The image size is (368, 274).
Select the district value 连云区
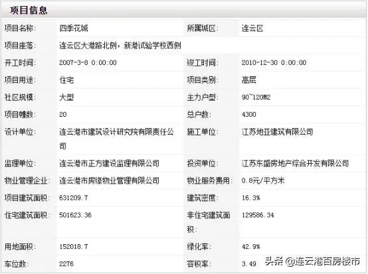click(252, 29)
